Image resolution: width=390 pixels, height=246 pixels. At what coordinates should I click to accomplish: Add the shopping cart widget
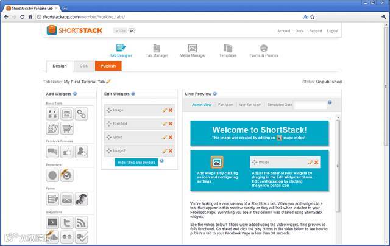(x=67, y=128)
